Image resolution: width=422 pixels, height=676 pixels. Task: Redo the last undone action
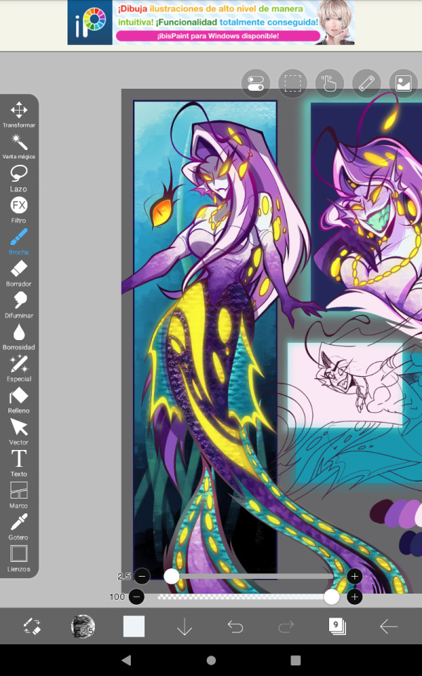click(x=286, y=627)
